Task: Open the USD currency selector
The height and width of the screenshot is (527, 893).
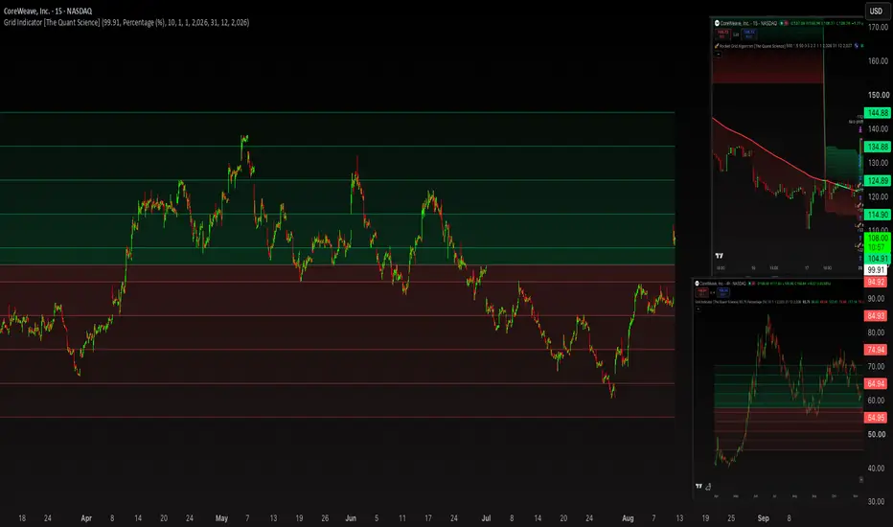Action: pos(876,11)
